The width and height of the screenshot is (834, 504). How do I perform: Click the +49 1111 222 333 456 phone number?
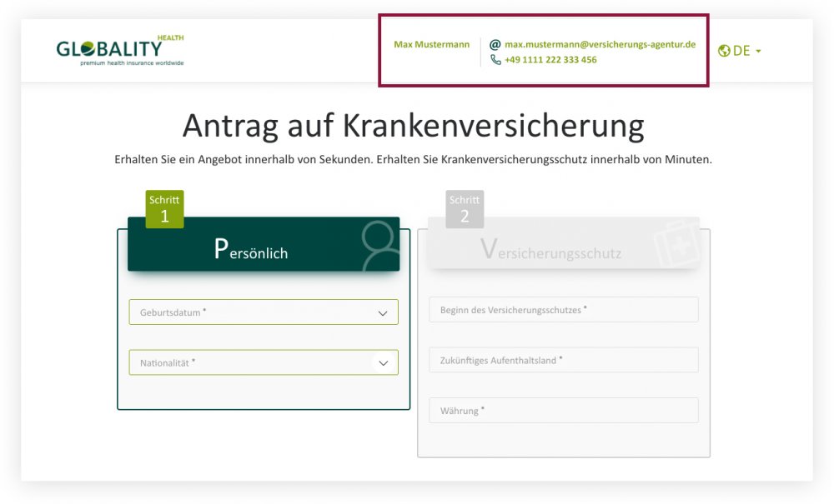point(550,60)
